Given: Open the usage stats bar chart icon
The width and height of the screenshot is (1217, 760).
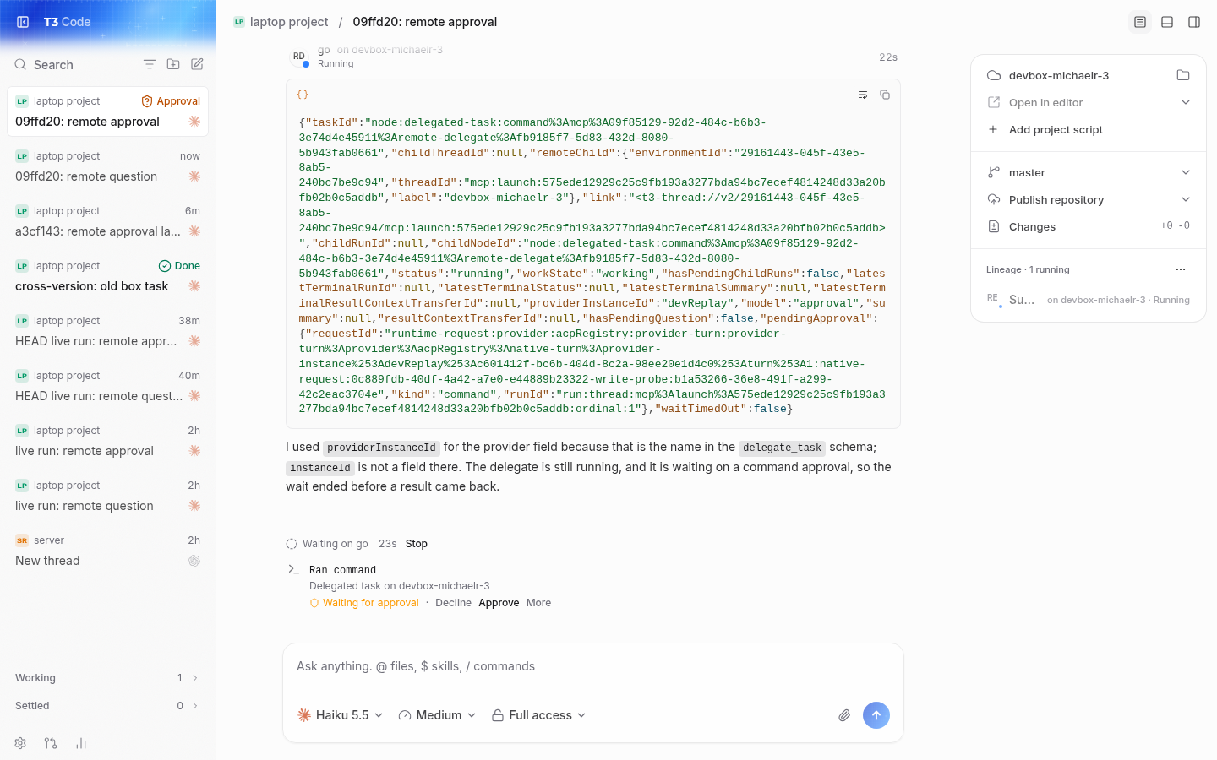Looking at the screenshot, I should click(x=81, y=743).
